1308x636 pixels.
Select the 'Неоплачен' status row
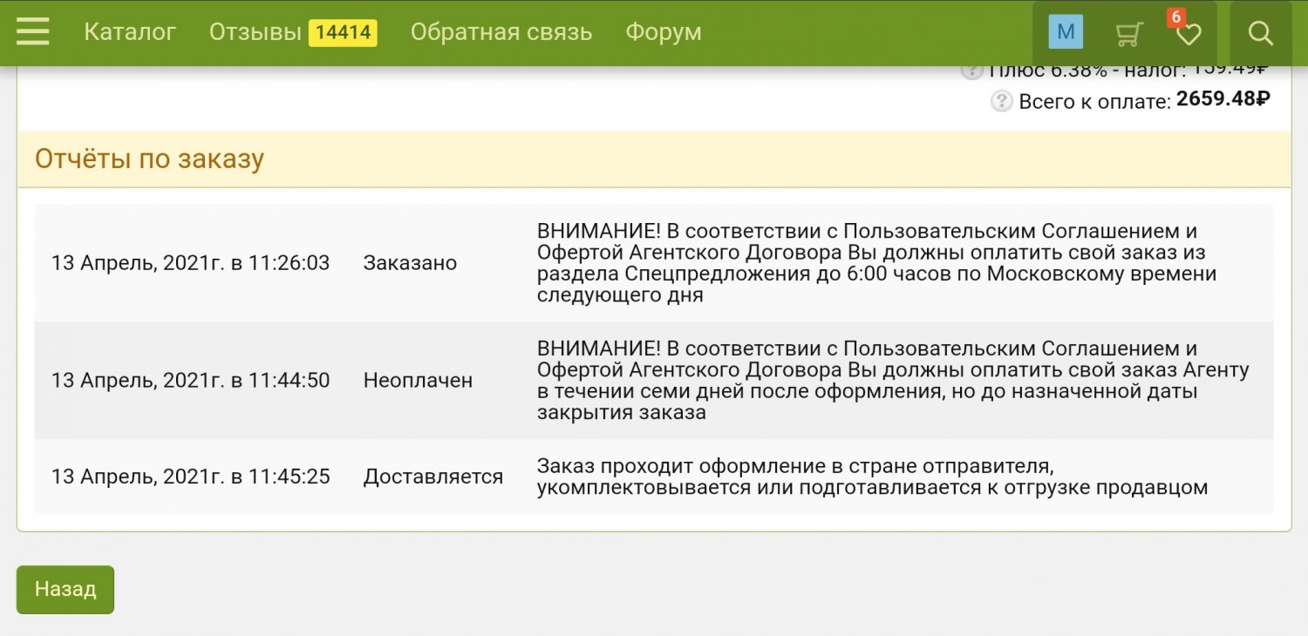[x=418, y=380]
